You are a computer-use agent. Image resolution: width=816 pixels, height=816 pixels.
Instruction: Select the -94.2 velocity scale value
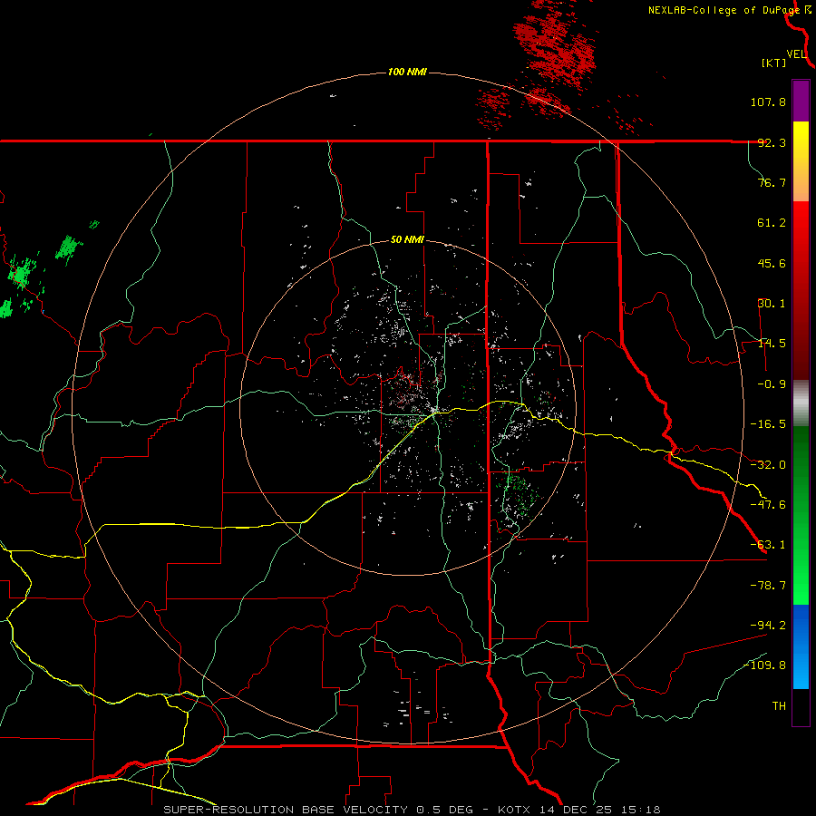(768, 625)
